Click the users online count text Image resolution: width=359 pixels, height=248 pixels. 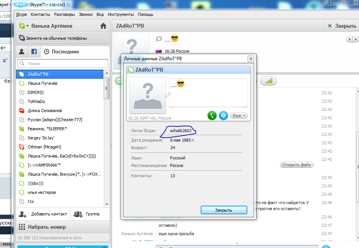pyautogui.click(x=50, y=238)
